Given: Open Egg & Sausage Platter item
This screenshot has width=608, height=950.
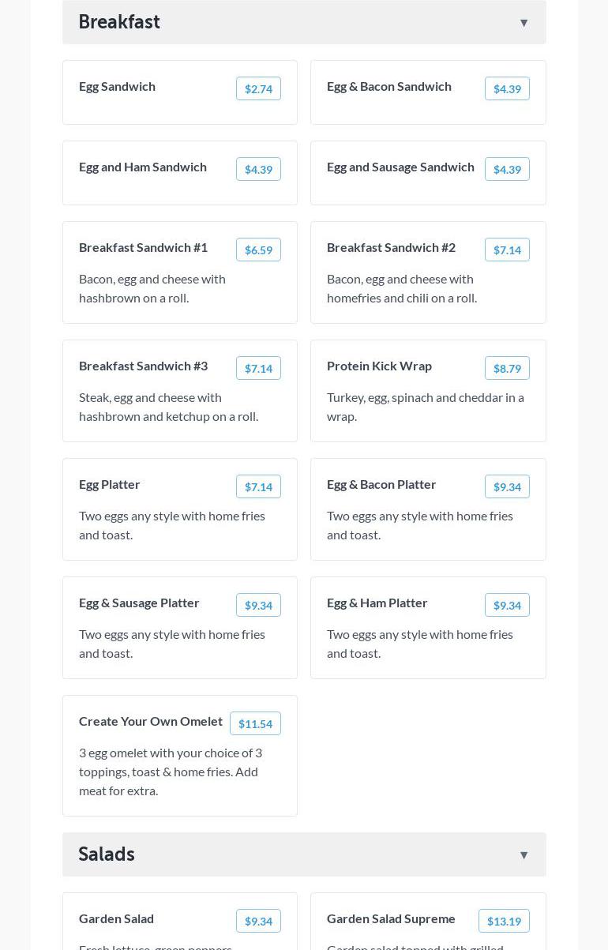Looking at the screenshot, I should pos(139,603).
